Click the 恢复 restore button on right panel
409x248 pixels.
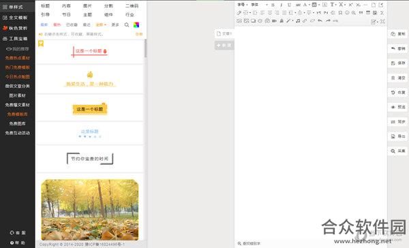click(398, 92)
